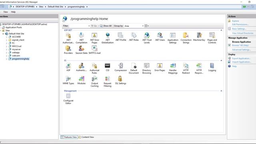
Task: Select Application Pools in tree
Action: coord(14,28)
